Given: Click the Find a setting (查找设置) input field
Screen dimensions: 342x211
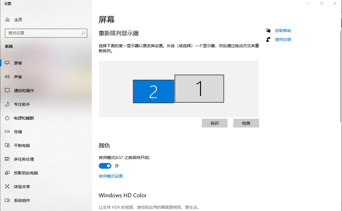Looking at the screenshot, I should [46, 33].
